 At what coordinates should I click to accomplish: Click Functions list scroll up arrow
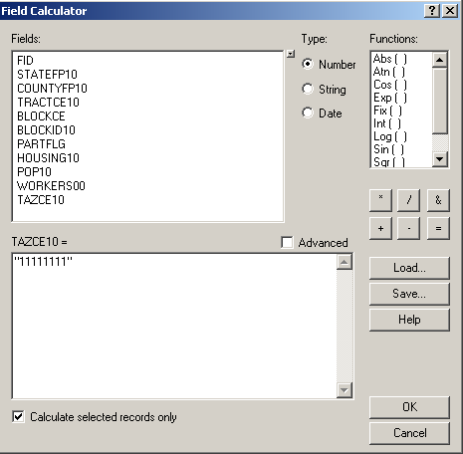point(440,60)
